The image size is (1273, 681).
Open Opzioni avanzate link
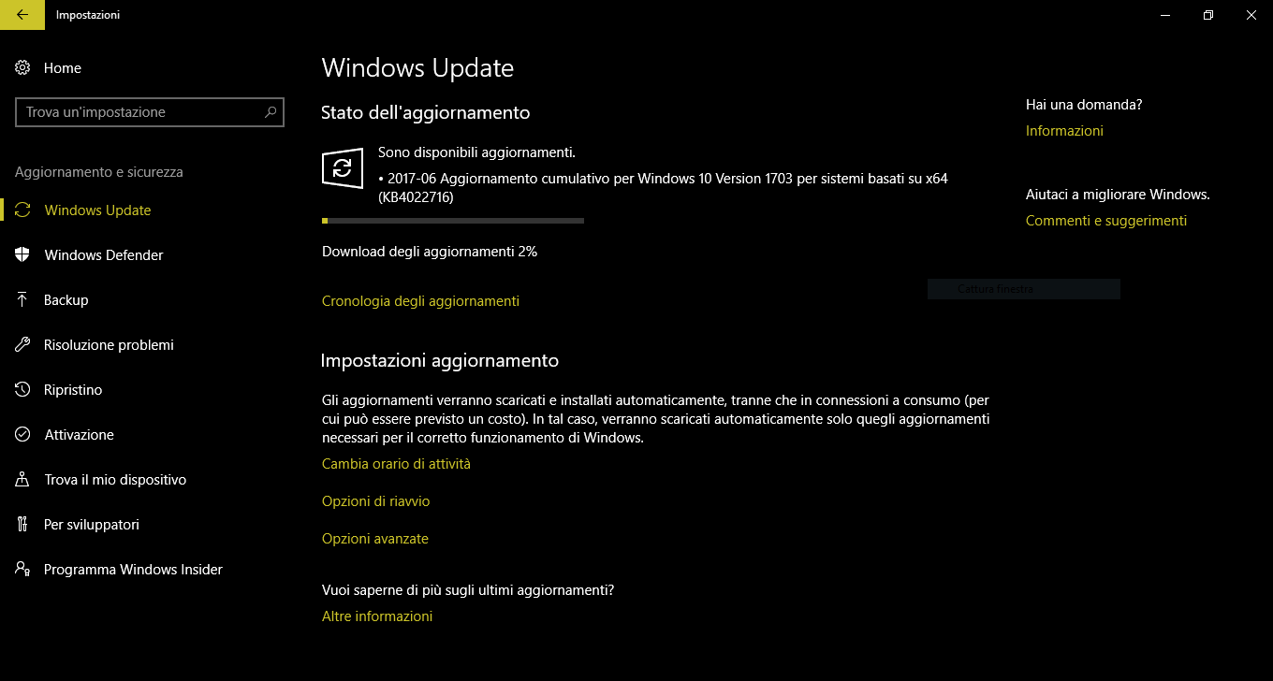(374, 539)
